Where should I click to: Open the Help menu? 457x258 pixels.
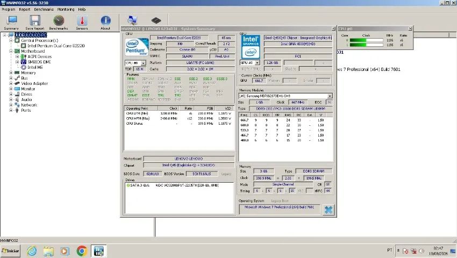tap(82, 9)
